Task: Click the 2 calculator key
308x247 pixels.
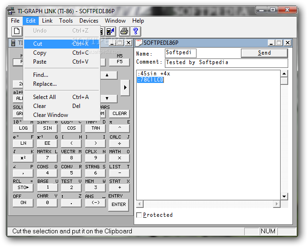Action: pos(71,188)
